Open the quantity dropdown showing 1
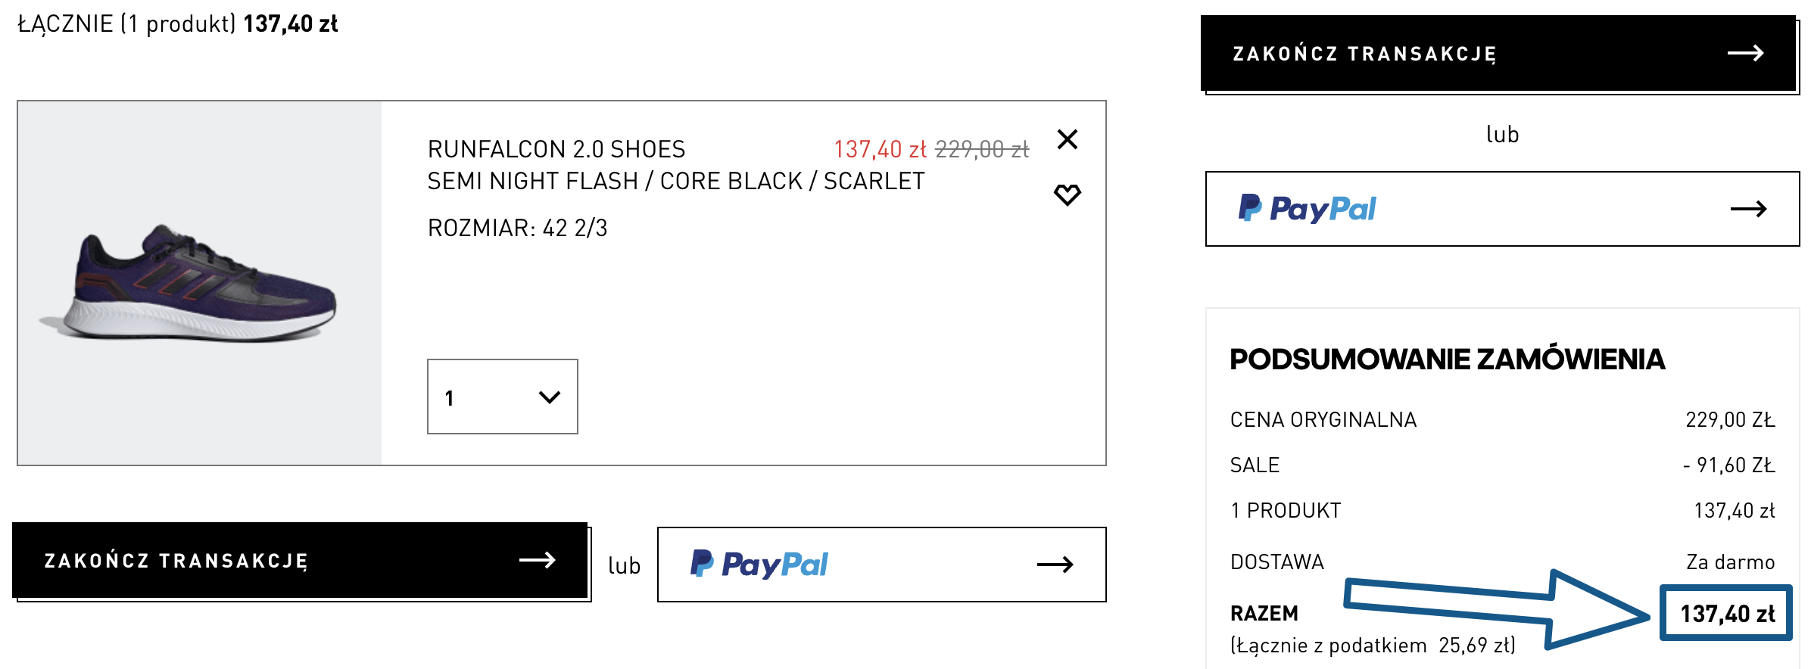Screen dimensions: 1811x669 (502, 397)
